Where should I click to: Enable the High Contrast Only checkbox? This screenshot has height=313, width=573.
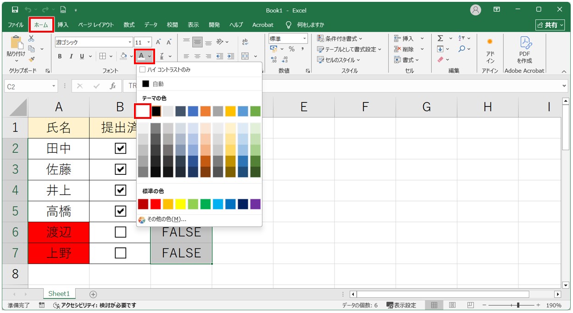142,70
